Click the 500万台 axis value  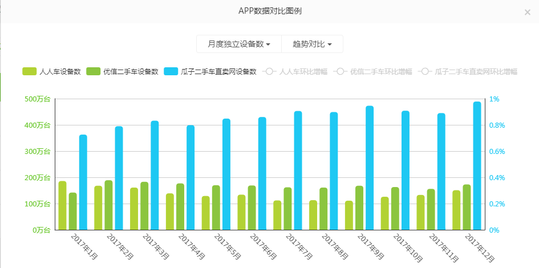38,99
